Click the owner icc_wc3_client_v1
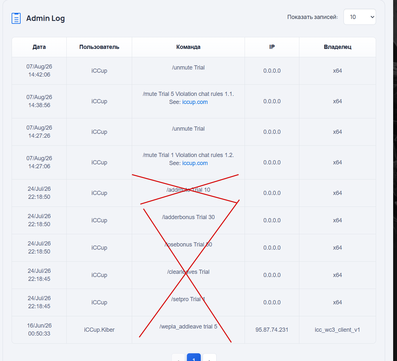Image resolution: width=397 pixels, height=361 pixels. tap(337, 330)
